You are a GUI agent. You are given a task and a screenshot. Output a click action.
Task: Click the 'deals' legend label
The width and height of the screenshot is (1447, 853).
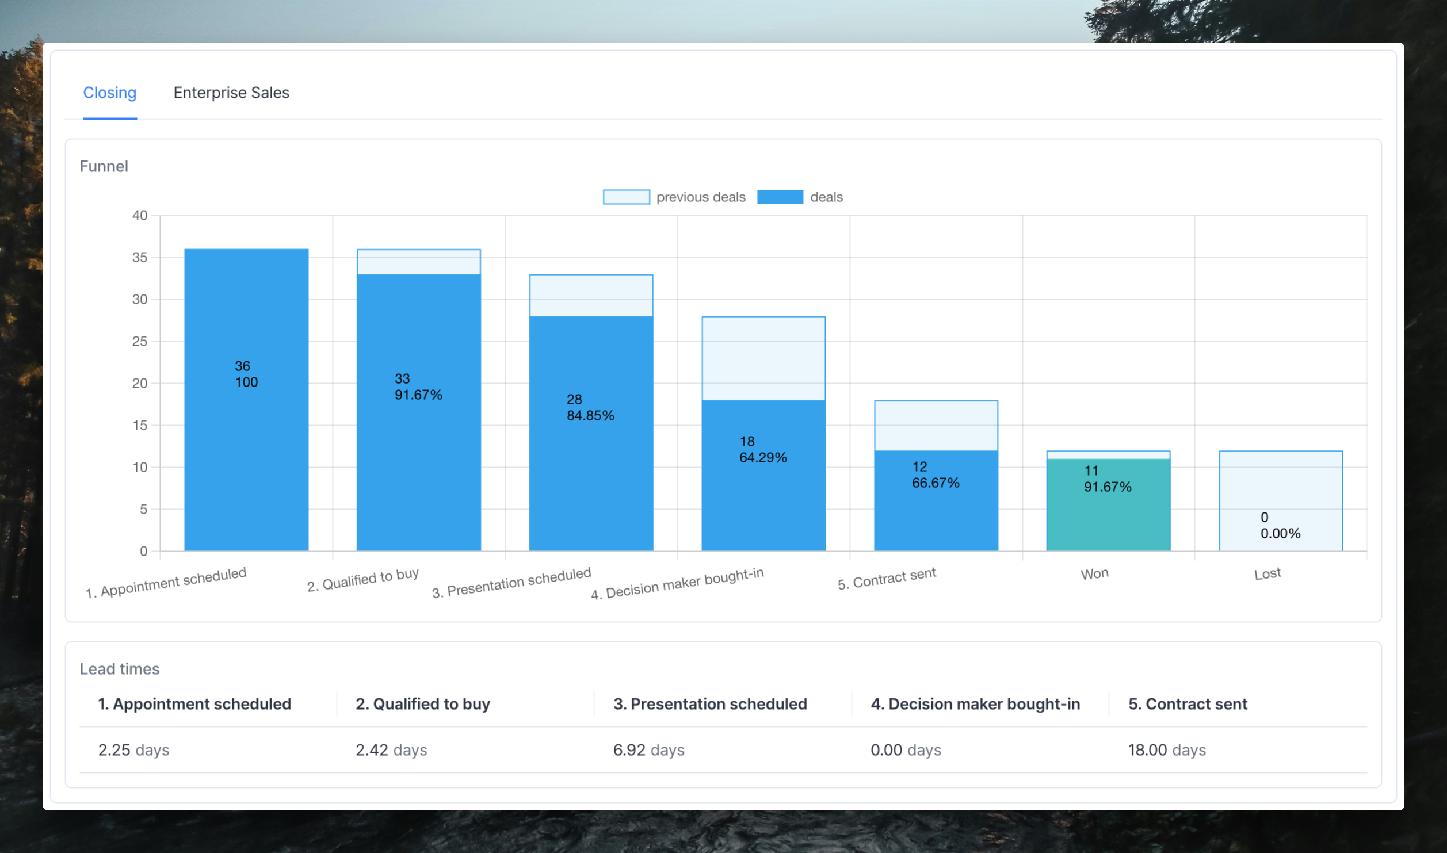[826, 197]
